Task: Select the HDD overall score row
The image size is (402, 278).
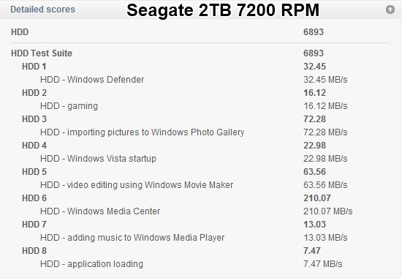Action: 200,32
